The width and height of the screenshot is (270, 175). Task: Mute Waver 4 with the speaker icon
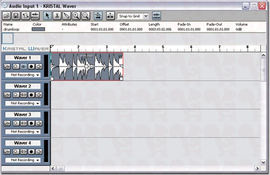(x=39, y=152)
